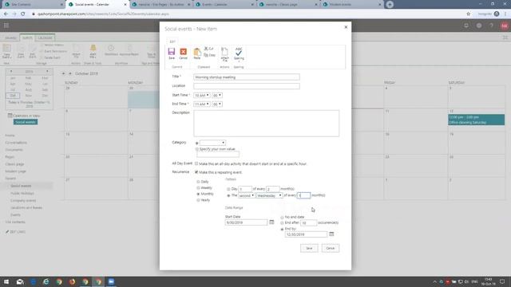Screen dimensions: 511x287
Task: Select the Daily recurrence option
Action: click(198, 182)
